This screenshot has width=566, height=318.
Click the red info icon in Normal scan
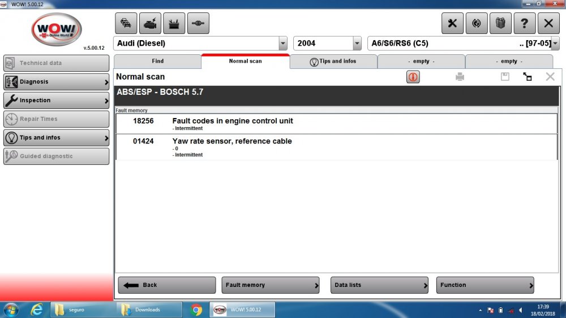click(413, 77)
